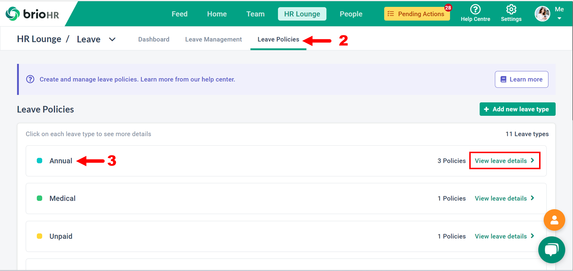
Task: Click the HR Lounge breadcrumb
Action: coord(39,39)
